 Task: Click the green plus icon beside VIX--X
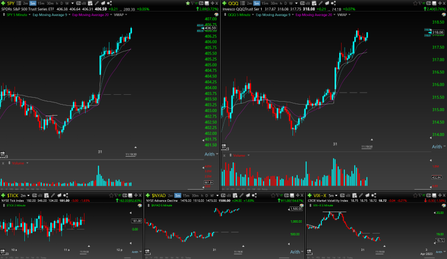[x=310, y=195]
